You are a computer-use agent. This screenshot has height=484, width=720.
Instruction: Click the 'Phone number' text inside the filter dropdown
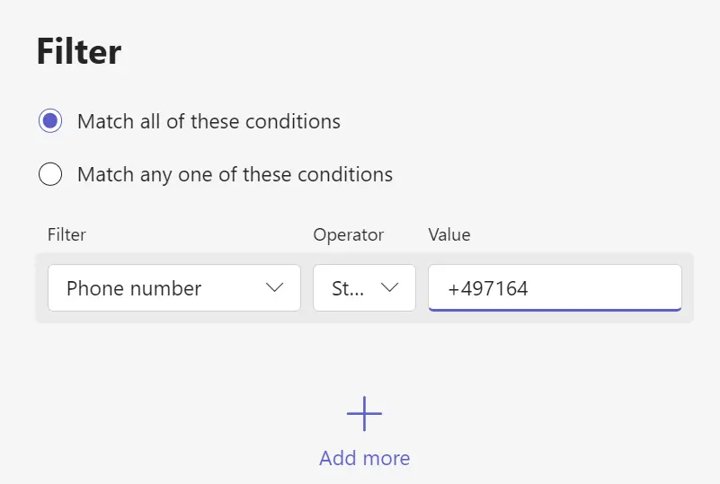(x=134, y=288)
